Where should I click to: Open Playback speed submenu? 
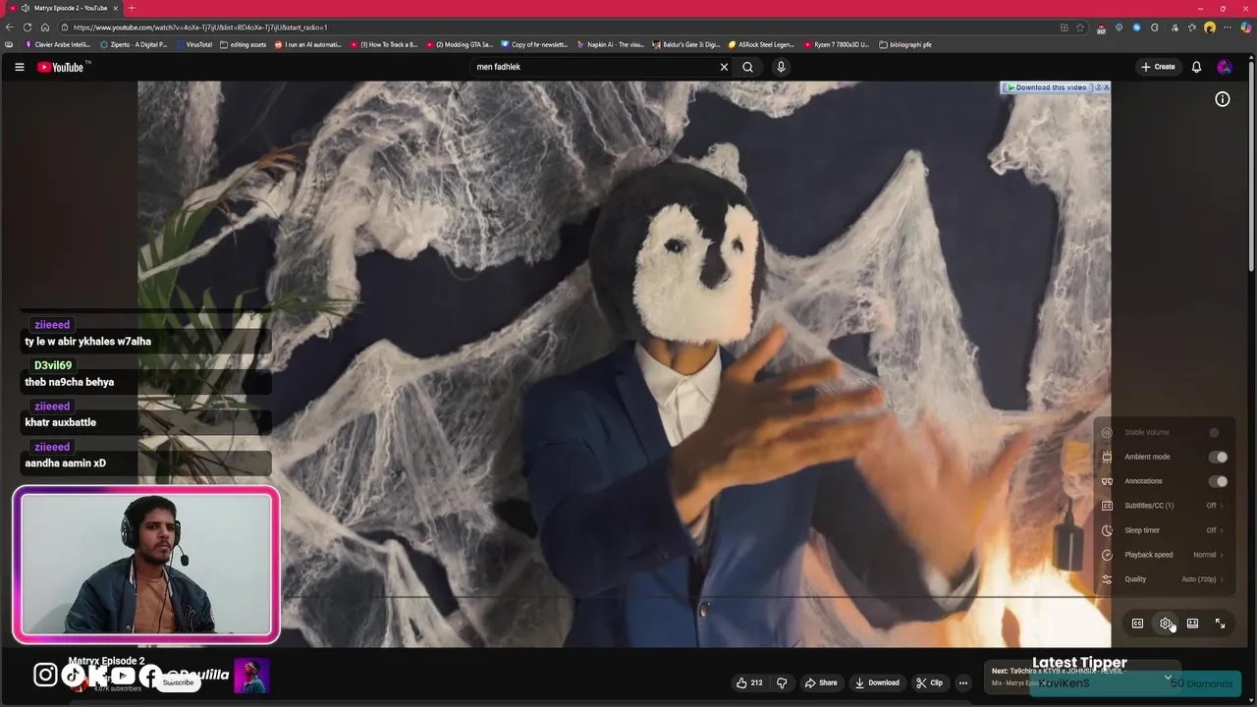1163,555
